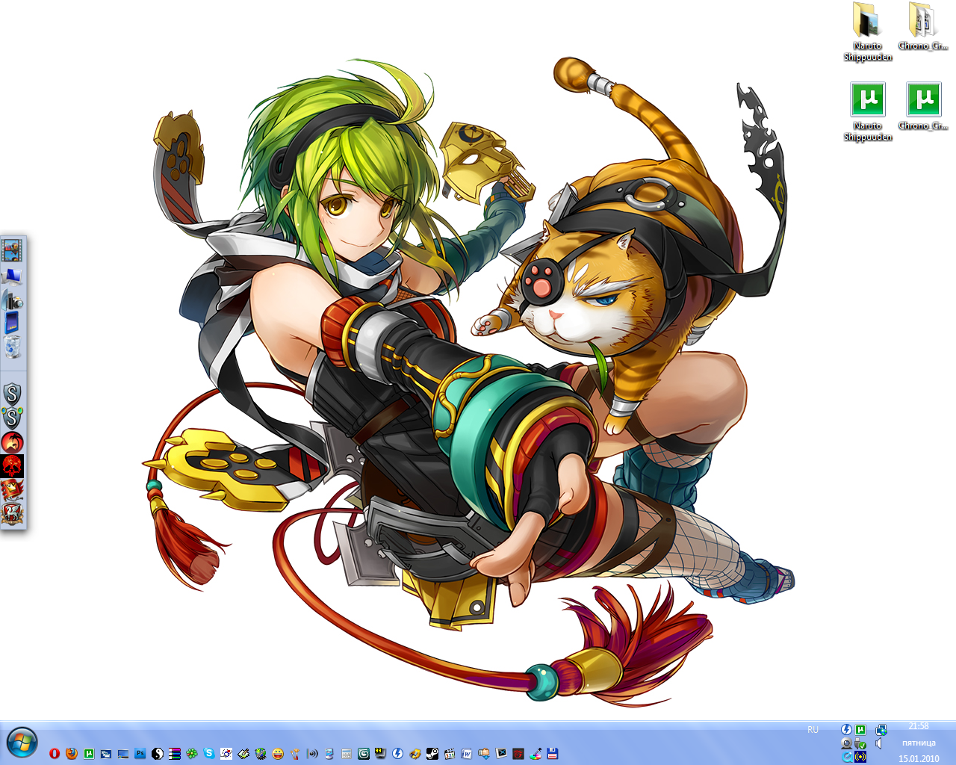Launch Firefox from the taskbar
The height and width of the screenshot is (765, 956).
click(72, 754)
